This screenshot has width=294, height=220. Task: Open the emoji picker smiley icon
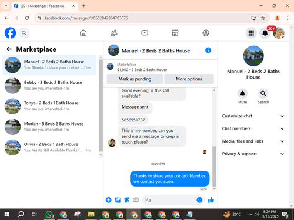pyautogui.click(x=199, y=200)
